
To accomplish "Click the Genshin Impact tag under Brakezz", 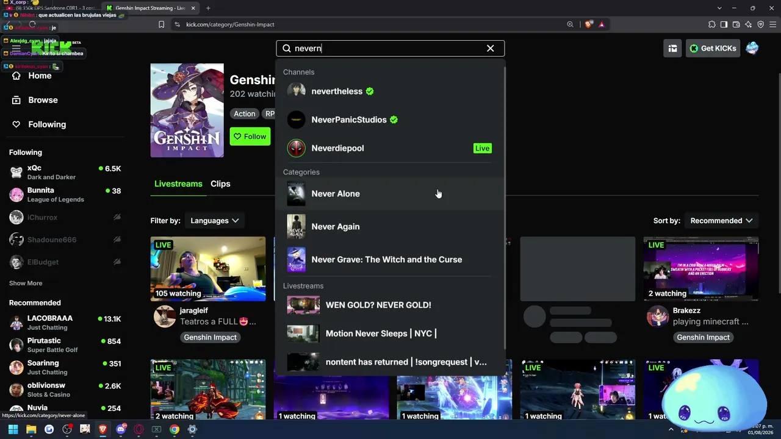I will tap(703, 337).
